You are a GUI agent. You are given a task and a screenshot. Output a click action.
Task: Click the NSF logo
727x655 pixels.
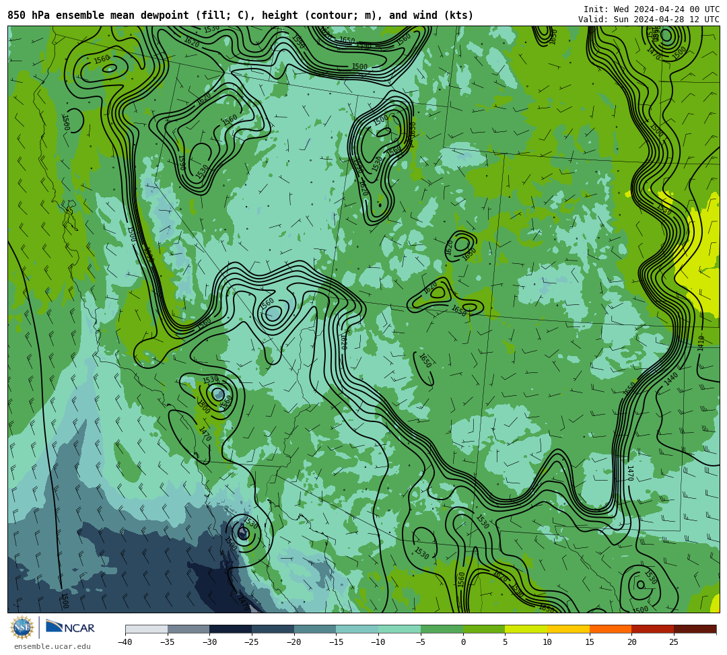click(x=22, y=627)
